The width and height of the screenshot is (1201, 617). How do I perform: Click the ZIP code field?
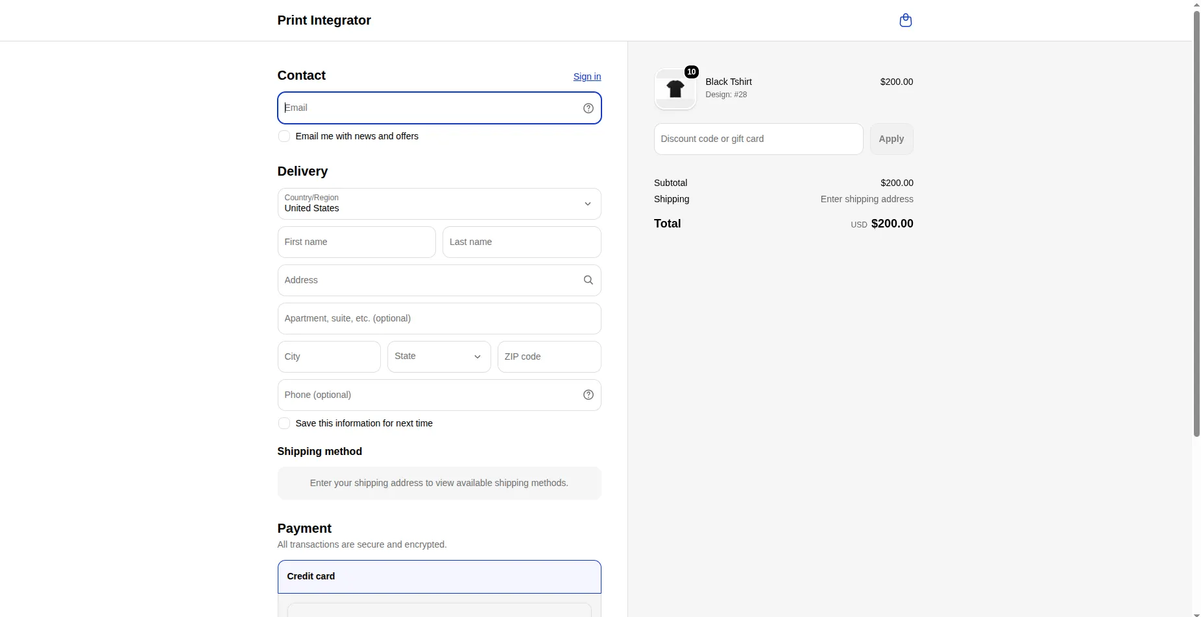point(549,356)
